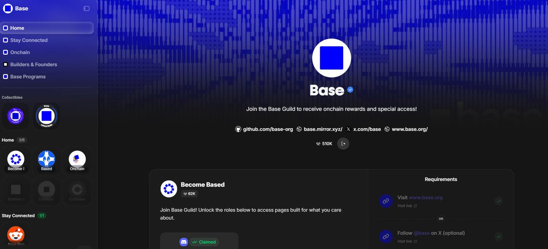Viewport: 548px width, 249px height.
Task: Click checkmark for Follow @base requirement
Action: tap(499, 236)
